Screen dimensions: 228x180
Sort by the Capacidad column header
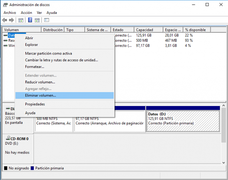[x=149, y=30]
